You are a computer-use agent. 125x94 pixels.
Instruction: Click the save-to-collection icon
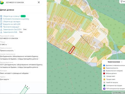(x=1, y=16)
